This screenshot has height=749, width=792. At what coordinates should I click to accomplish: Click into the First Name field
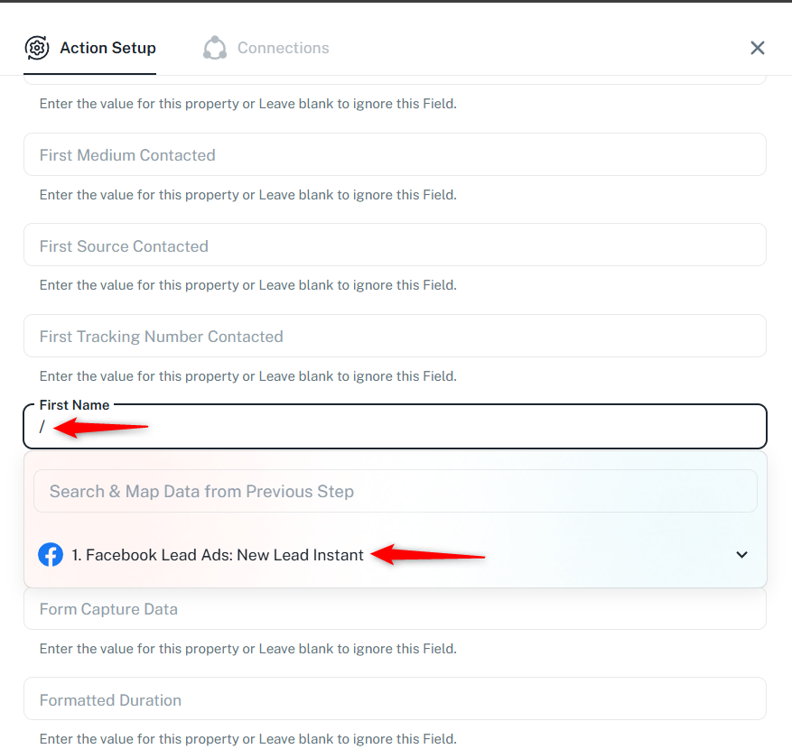pos(395,427)
